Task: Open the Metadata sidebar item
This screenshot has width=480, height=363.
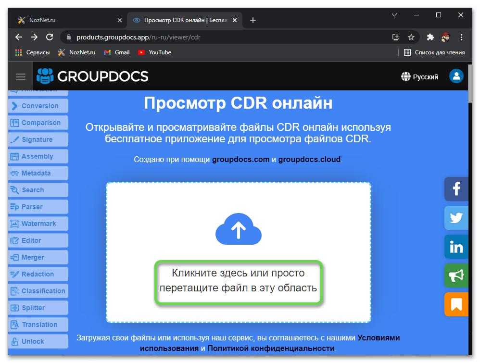Action: click(x=38, y=173)
